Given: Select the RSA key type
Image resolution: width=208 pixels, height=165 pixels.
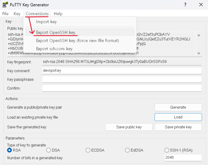Looking at the screenshot, I should pos(14,150).
